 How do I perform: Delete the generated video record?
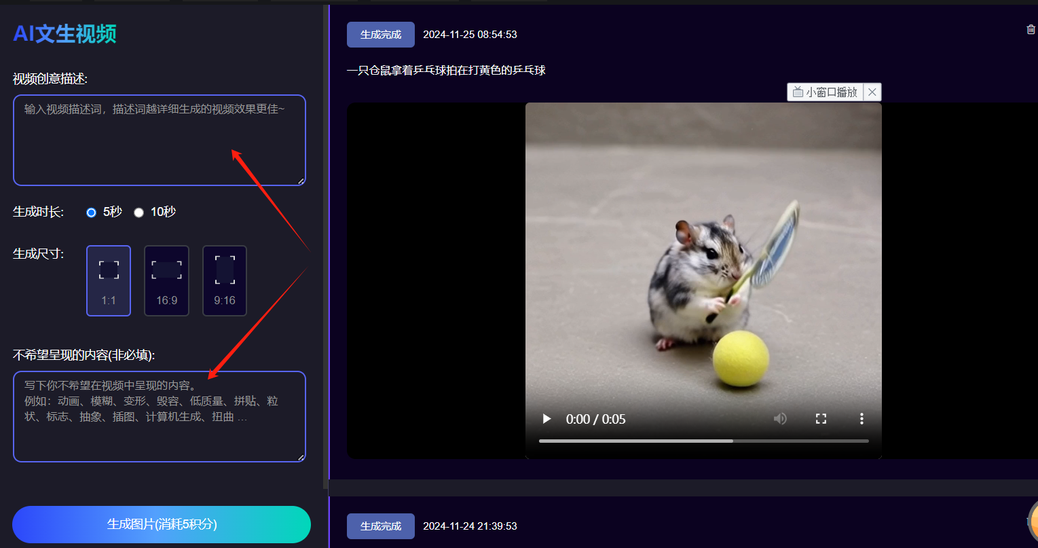click(1031, 29)
